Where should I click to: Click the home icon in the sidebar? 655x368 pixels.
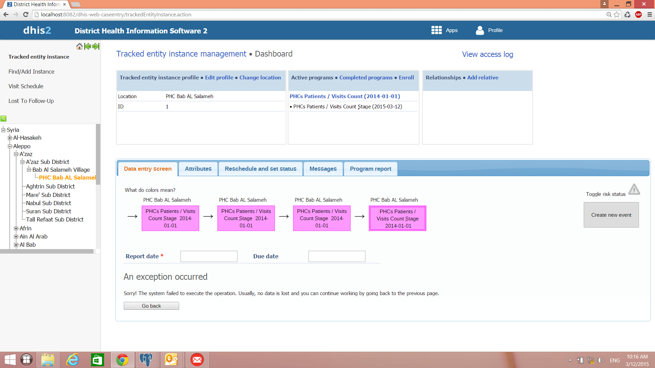(79, 46)
